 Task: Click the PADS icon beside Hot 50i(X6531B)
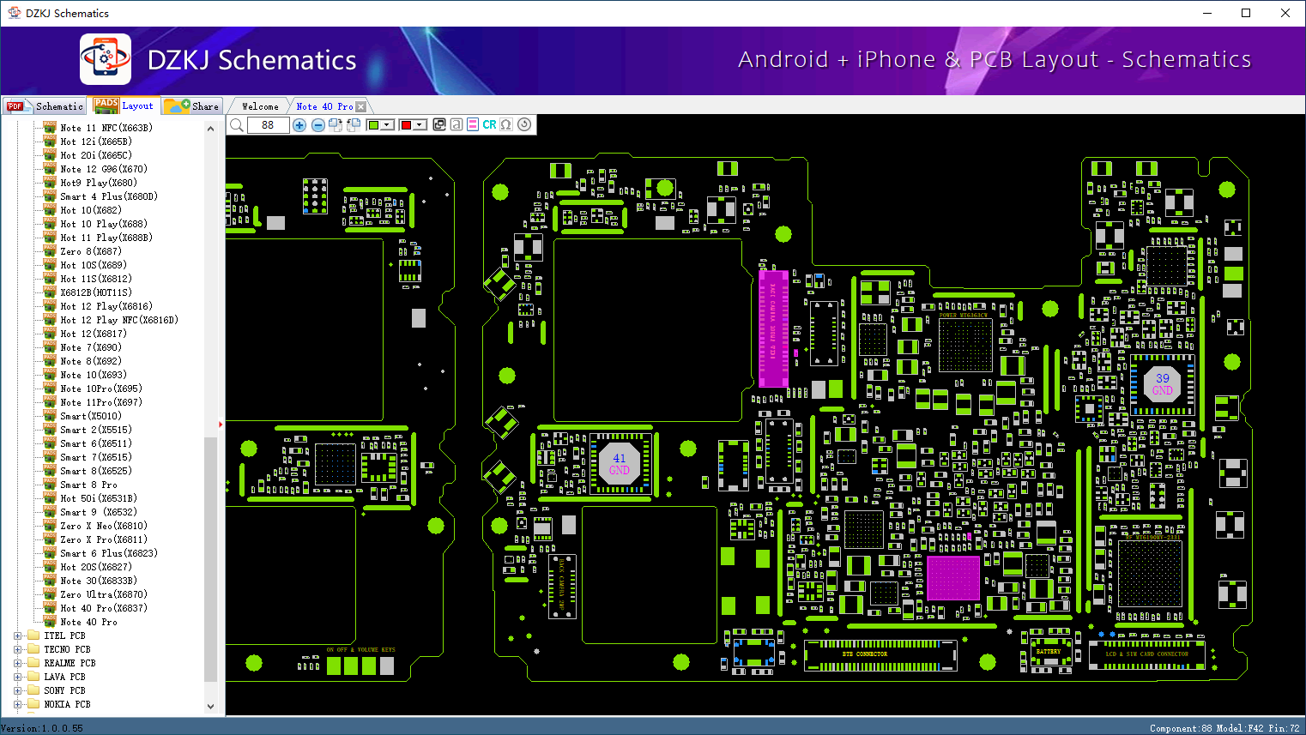click(50, 498)
